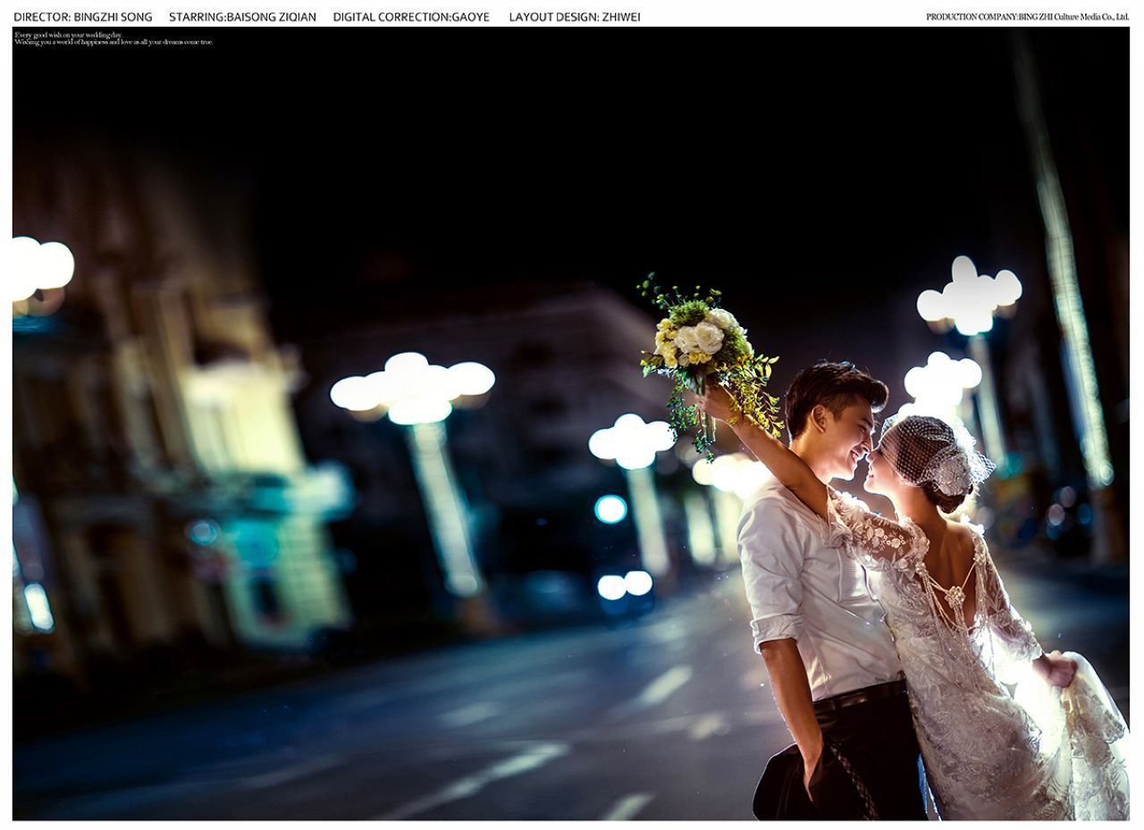Select the "LAYOUT DESIGN: ZHIWEI" label
The height and width of the screenshot is (830, 1144).
tap(575, 17)
